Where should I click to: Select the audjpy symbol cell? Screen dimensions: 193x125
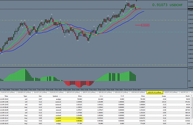click(x=58, y=99)
